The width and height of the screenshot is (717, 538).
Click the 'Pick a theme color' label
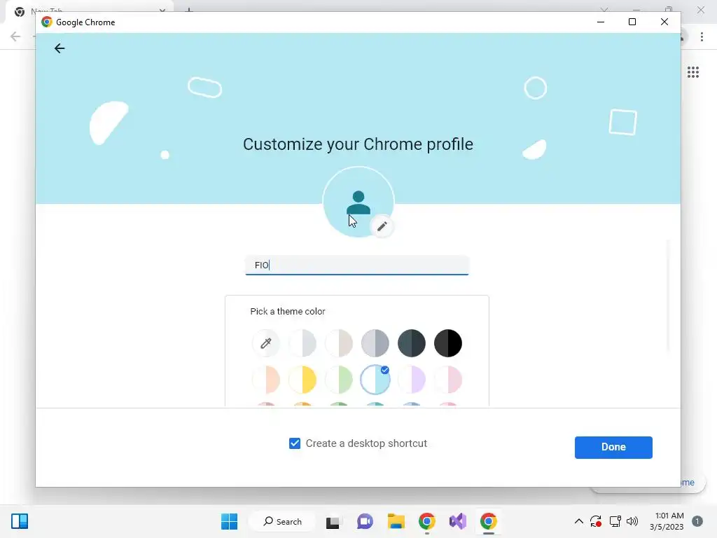288,312
